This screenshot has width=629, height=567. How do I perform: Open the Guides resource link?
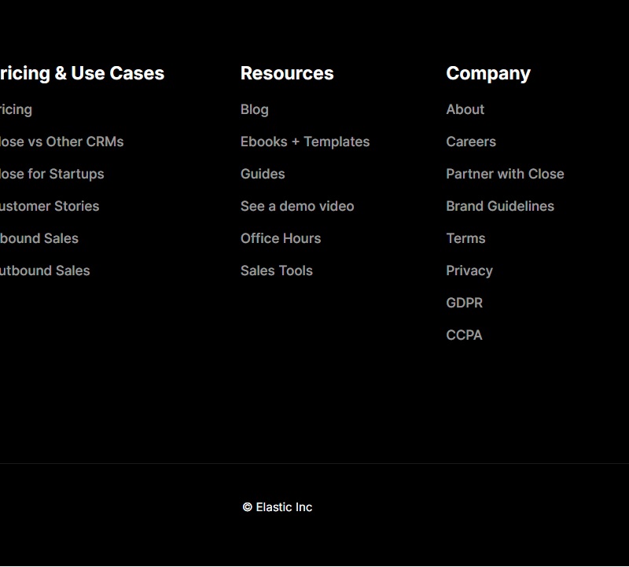[x=263, y=174]
